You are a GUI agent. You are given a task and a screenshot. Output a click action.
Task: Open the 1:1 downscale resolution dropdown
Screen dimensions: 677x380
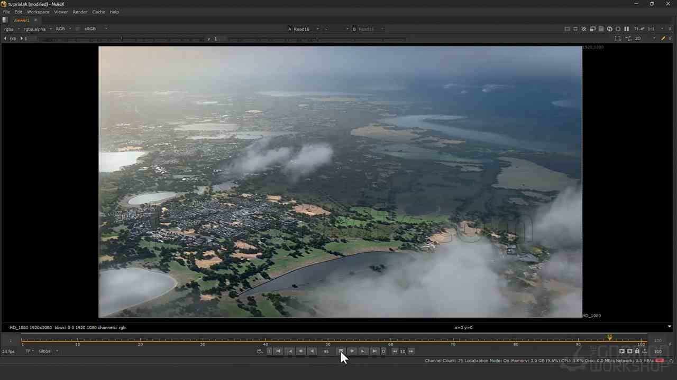[654, 29]
